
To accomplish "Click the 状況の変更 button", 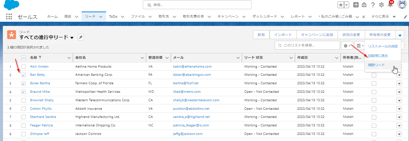I will (351, 35).
